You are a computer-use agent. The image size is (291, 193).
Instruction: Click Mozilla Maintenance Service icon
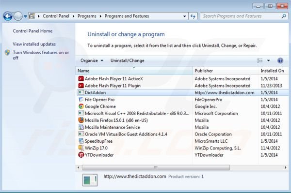tap(81, 127)
